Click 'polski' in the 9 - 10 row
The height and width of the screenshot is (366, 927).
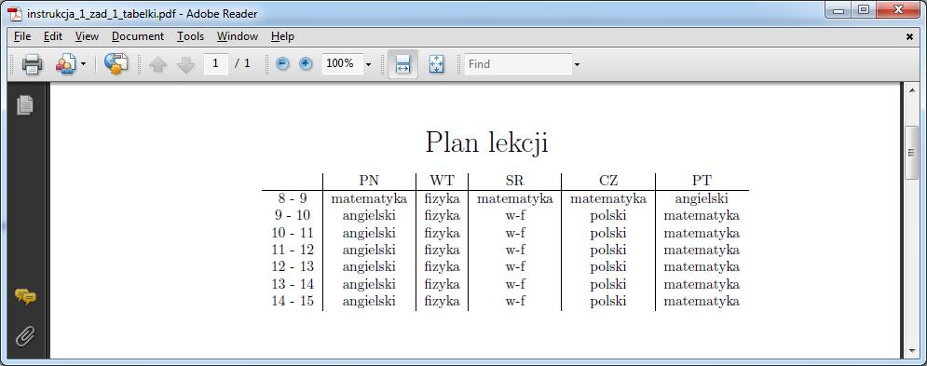point(607,216)
